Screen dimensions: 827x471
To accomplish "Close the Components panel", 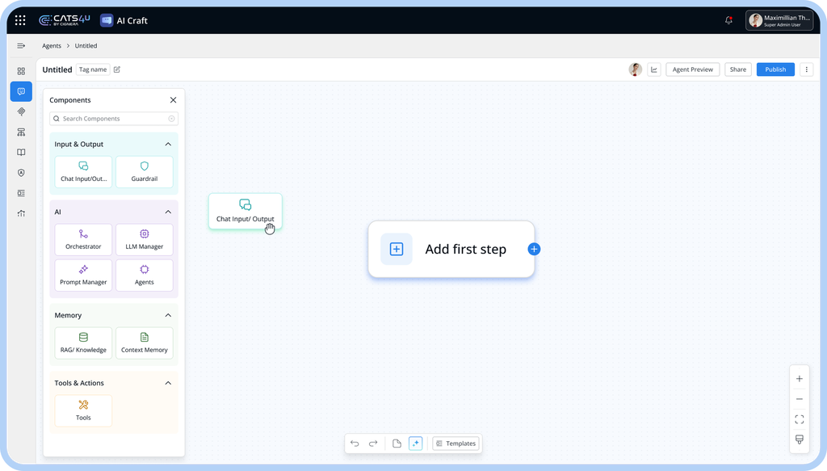I will [x=173, y=100].
